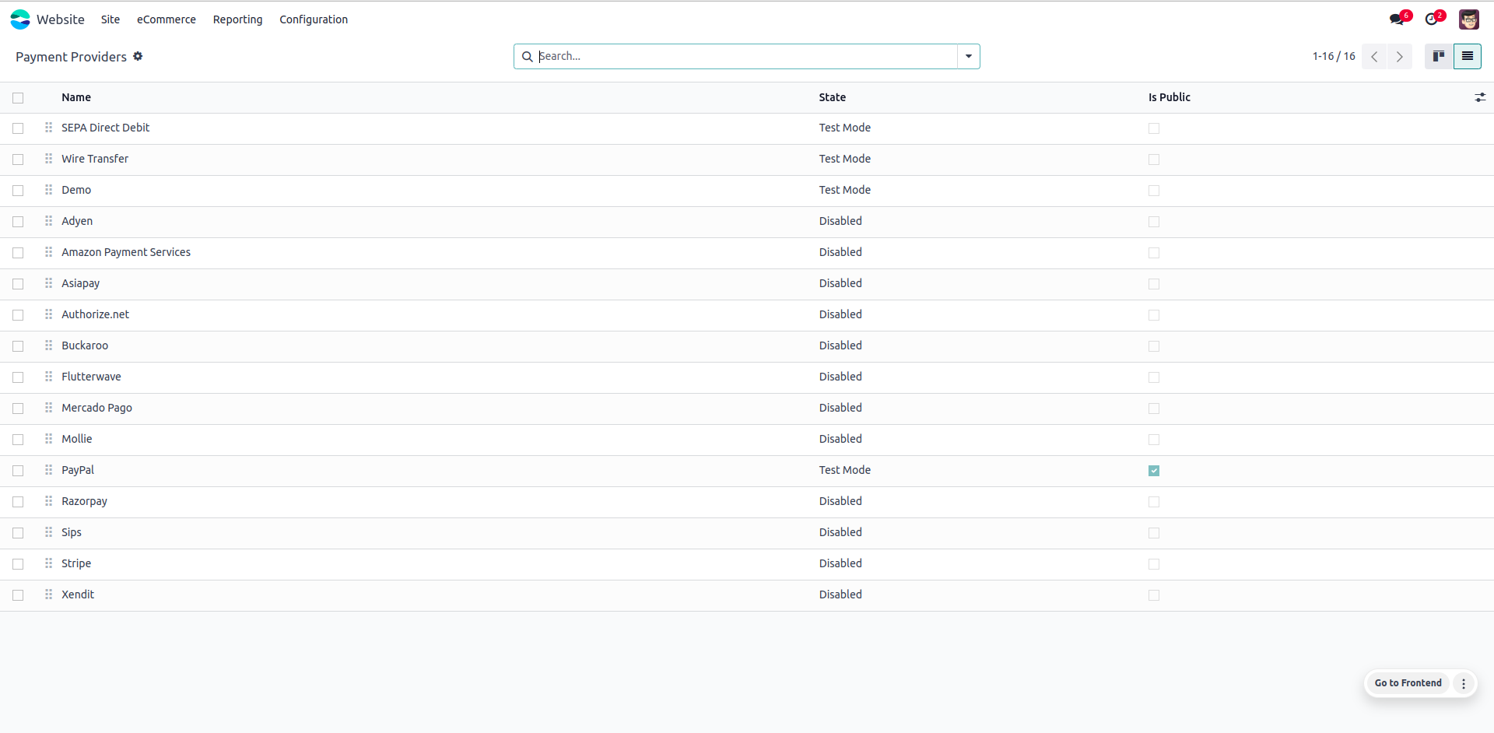Click the Test Mode state of Wire Transfer
The width and height of the screenshot is (1494, 733).
click(845, 159)
